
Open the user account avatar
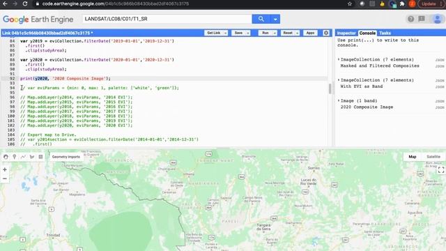pos(437,19)
